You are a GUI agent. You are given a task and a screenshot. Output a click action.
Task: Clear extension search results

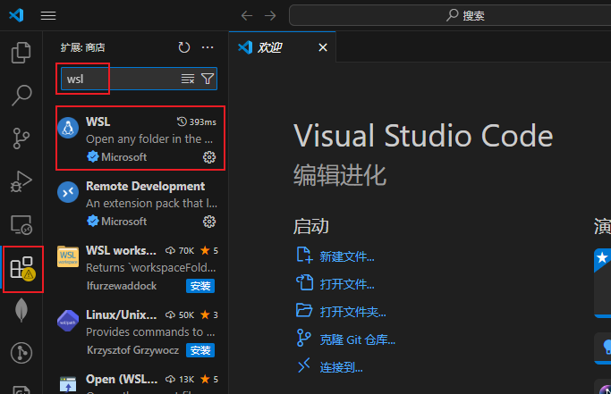pyautogui.click(x=188, y=79)
